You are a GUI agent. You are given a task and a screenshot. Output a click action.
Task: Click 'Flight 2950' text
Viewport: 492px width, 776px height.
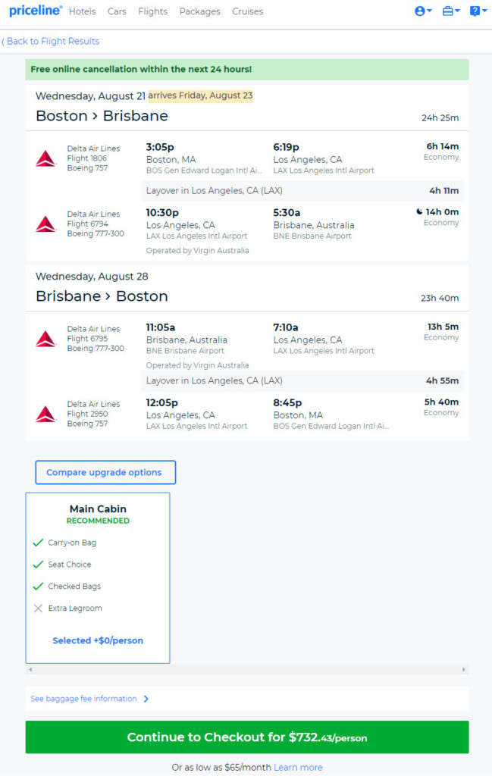[x=88, y=414]
